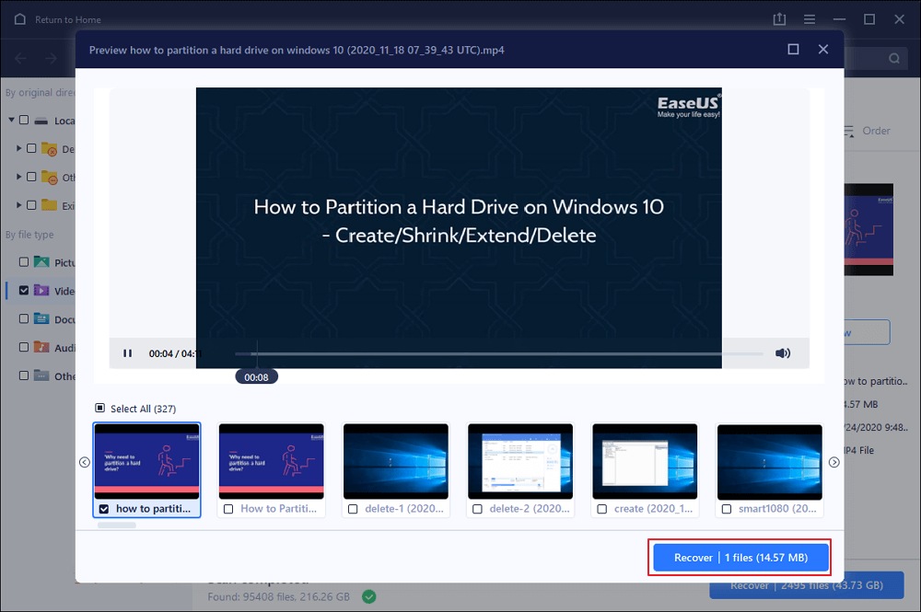Pause the video preview playback

pyautogui.click(x=128, y=353)
